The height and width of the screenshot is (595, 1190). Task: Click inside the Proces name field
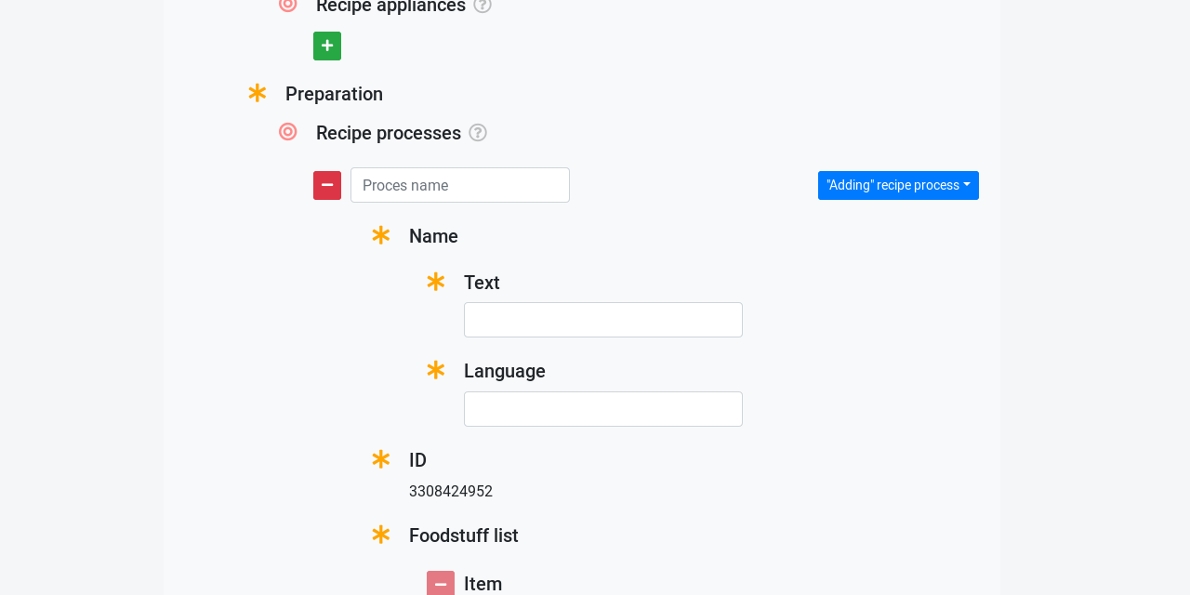[x=460, y=184]
